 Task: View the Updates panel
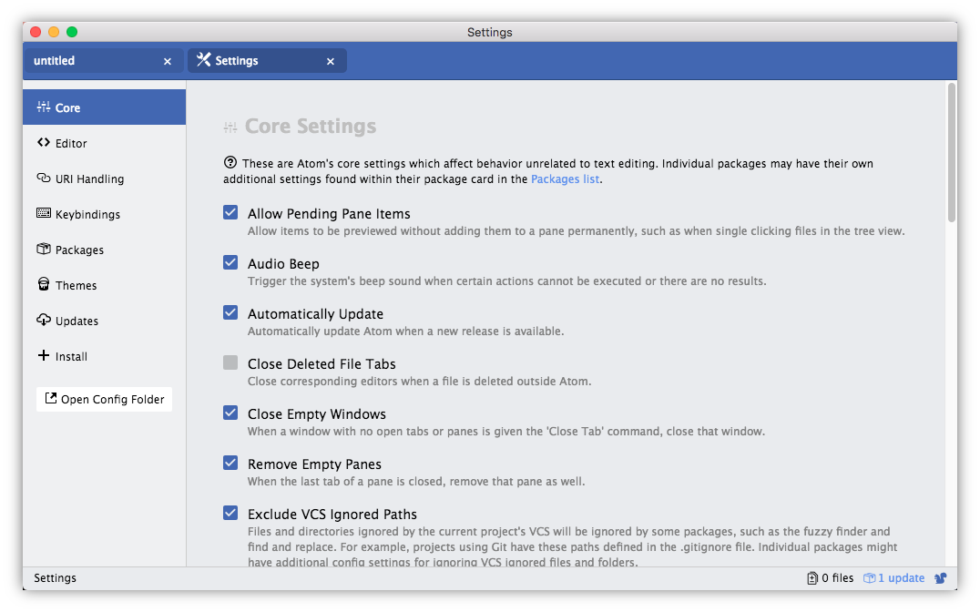pyautogui.click(x=105, y=321)
